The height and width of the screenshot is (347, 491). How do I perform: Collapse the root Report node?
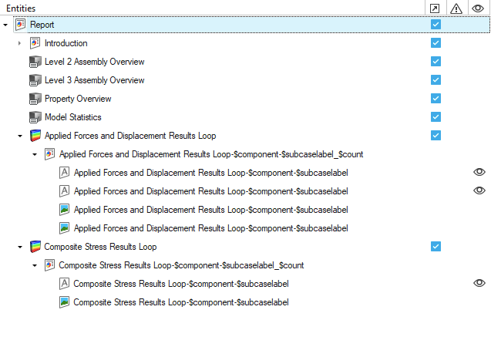pos(6,25)
